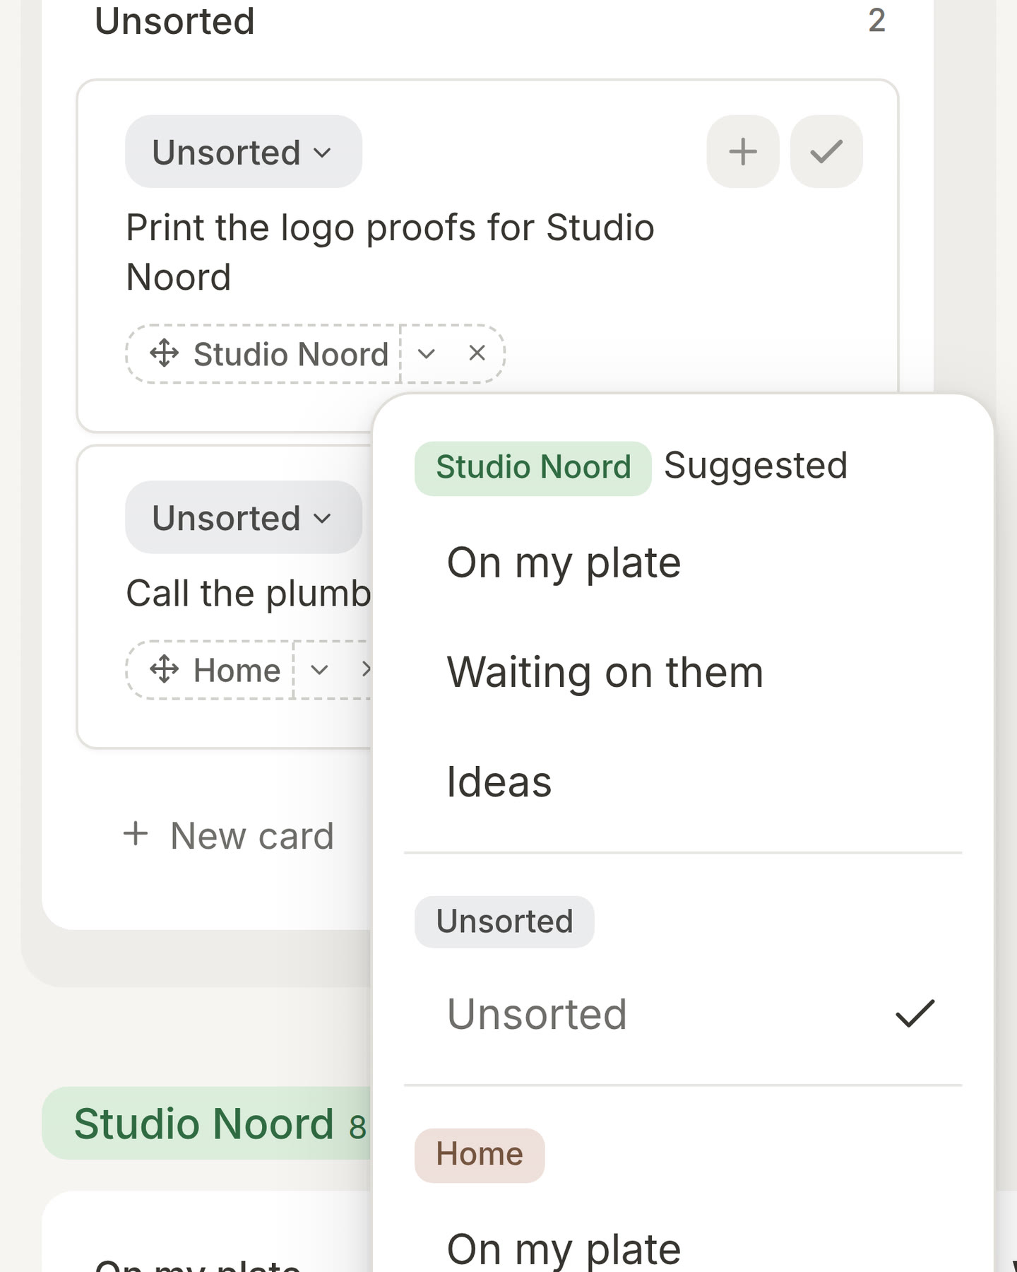
Task: Click the Home menu group label
Action: click(x=480, y=1155)
